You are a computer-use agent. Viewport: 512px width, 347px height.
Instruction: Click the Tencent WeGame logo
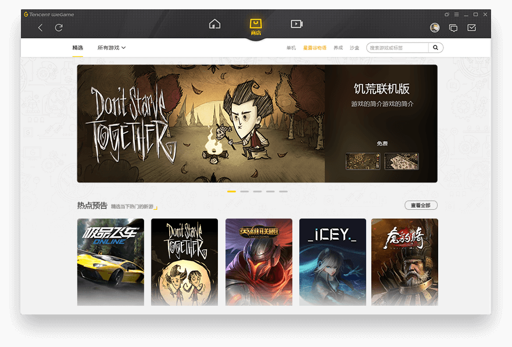pos(49,15)
